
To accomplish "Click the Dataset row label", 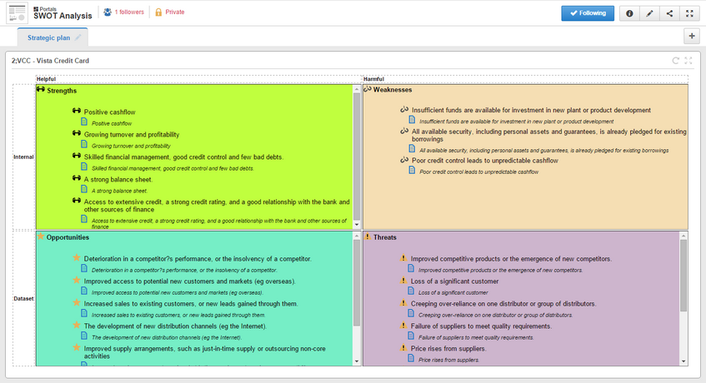I will click(23, 298).
